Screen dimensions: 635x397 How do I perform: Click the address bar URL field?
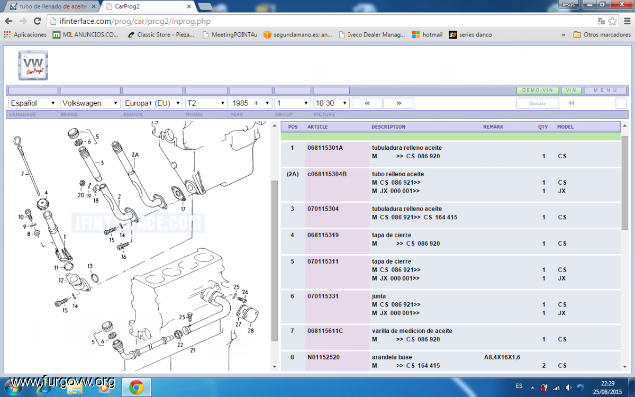point(323,21)
